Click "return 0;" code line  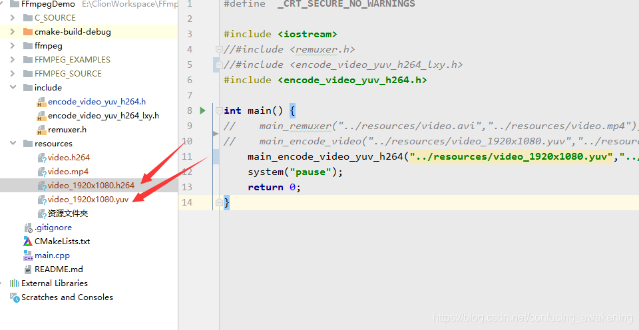[x=274, y=187]
